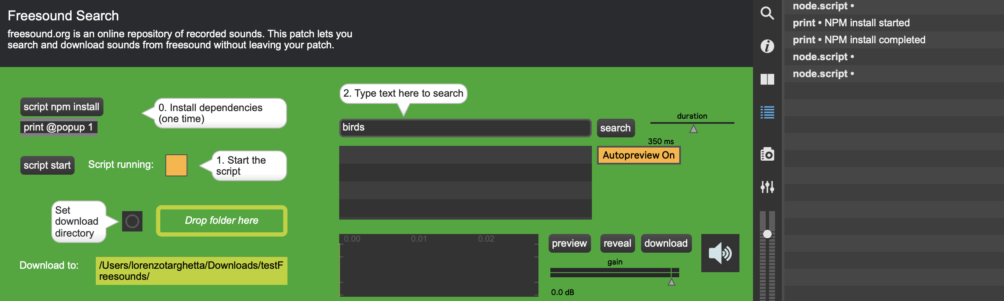
Task: Click the search button
Action: [616, 128]
